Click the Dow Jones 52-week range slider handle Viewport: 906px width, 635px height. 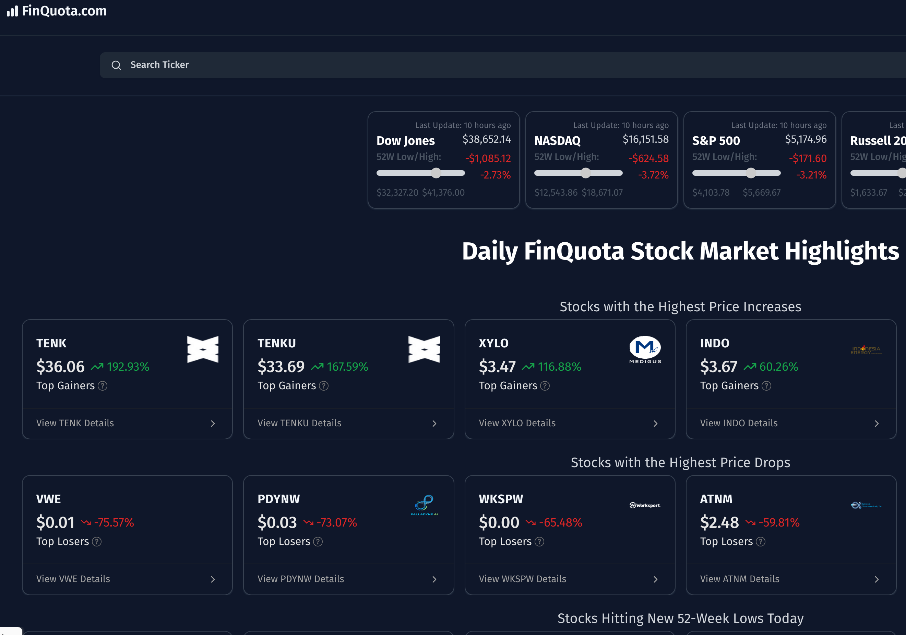(x=436, y=173)
